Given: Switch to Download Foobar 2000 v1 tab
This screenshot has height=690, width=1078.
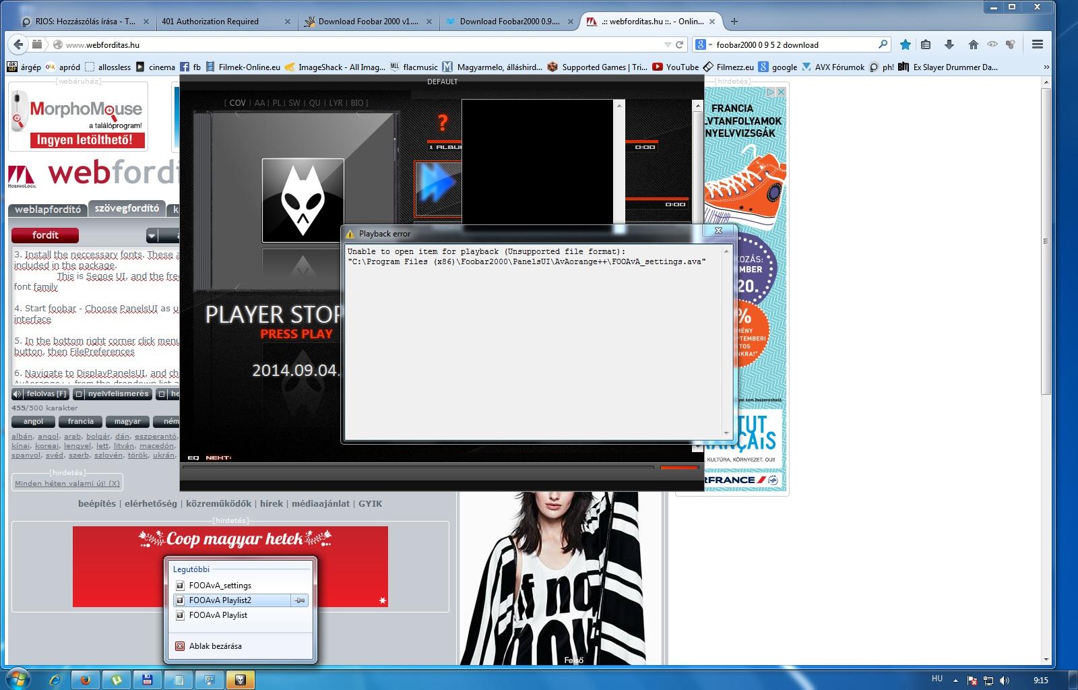Looking at the screenshot, I should [x=367, y=21].
